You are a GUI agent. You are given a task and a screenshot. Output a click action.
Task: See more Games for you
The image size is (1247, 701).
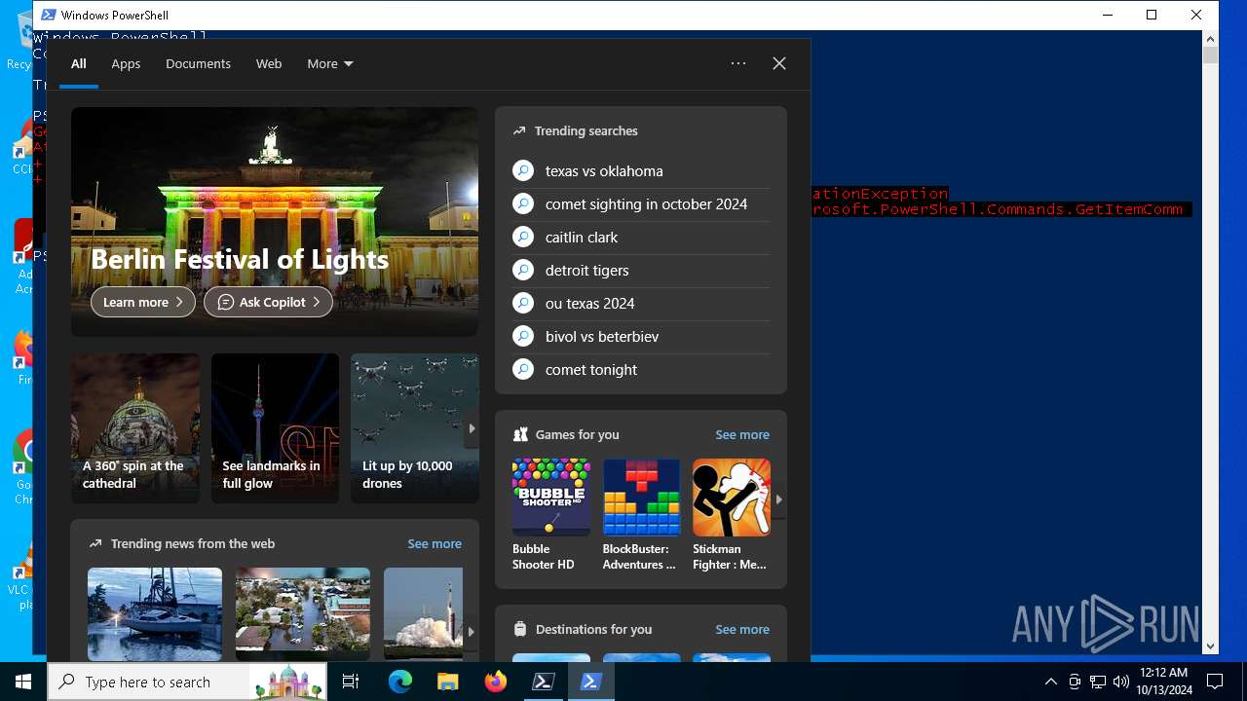[x=742, y=434]
